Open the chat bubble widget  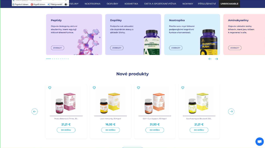click(259, 141)
